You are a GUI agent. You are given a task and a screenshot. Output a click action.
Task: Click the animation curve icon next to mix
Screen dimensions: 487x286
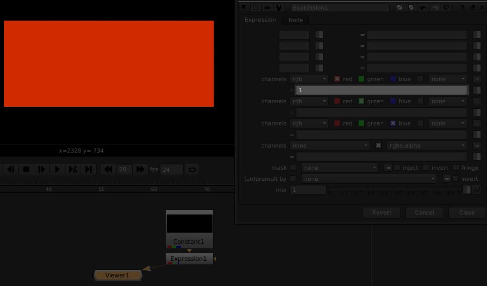click(476, 190)
